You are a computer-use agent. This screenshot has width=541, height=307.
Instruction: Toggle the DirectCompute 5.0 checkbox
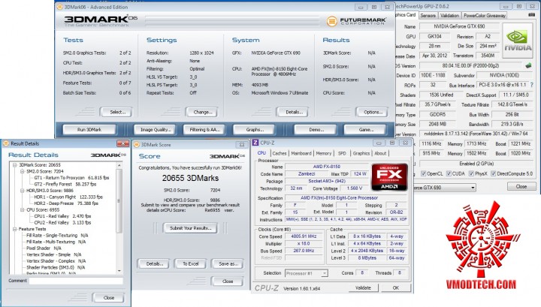494,173
